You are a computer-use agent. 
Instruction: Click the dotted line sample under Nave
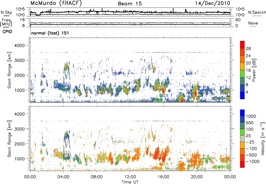click(253, 27)
